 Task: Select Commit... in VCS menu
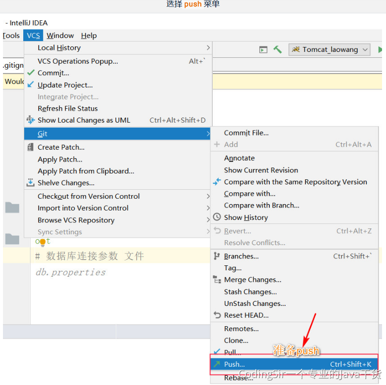click(117, 73)
